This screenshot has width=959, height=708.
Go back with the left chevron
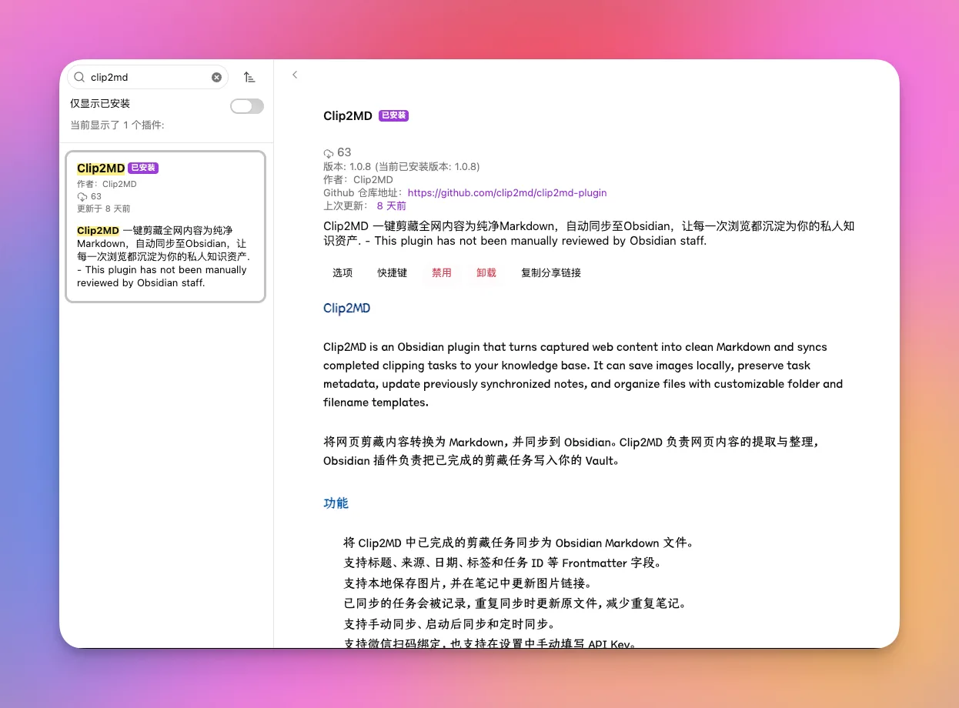click(x=295, y=75)
